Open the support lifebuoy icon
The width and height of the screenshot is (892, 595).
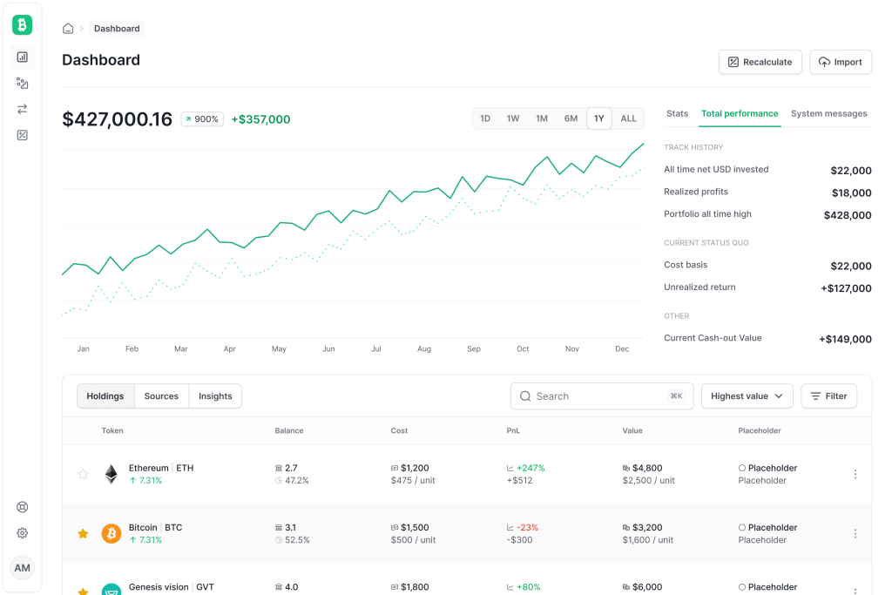(x=23, y=507)
